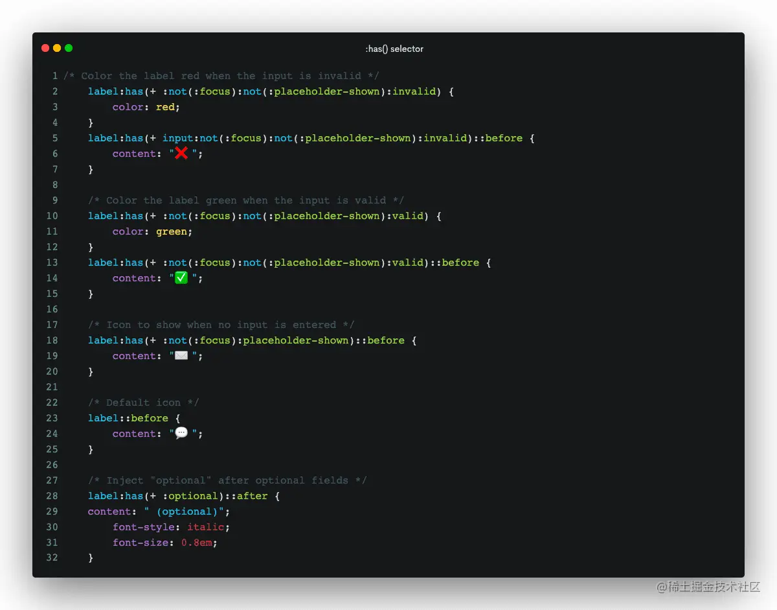Image resolution: width=777 pixels, height=610 pixels.
Task: Click line number 8 in the gutter
Action: [x=55, y=185]
